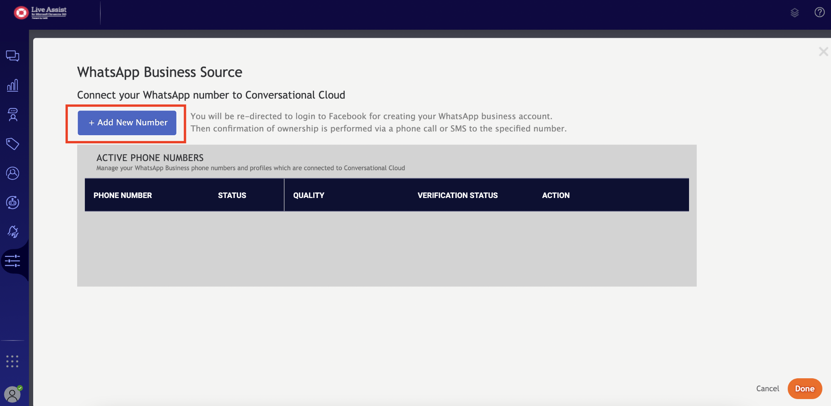Viewport: 831px width, 406px height.
Task: Click 'Manage your WhatsApp Business phone numbers' text
Action: pyautogui.click(x=251, y=168)
